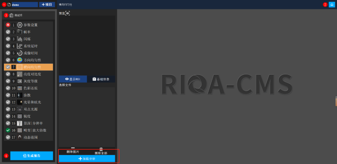Toggle the preview eye icon next to 预览
This screenshot has width=337, height=164.
[68, 13]
